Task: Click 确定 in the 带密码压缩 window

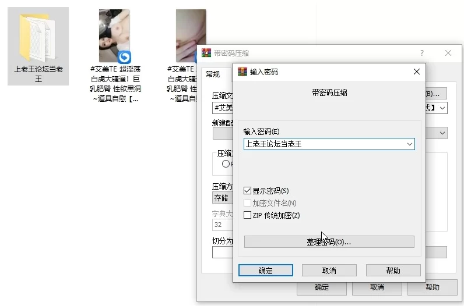Action: point(322,287)
